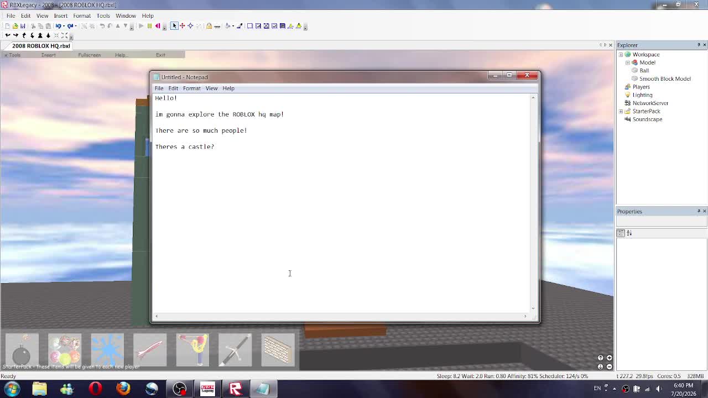Viewport: 708px width, 398px height.
Task: Open the Insert menu in RBXLegacy
Action: point(60,15)
